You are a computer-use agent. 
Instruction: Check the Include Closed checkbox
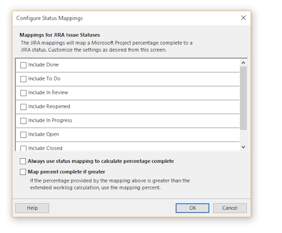point(23,148)
